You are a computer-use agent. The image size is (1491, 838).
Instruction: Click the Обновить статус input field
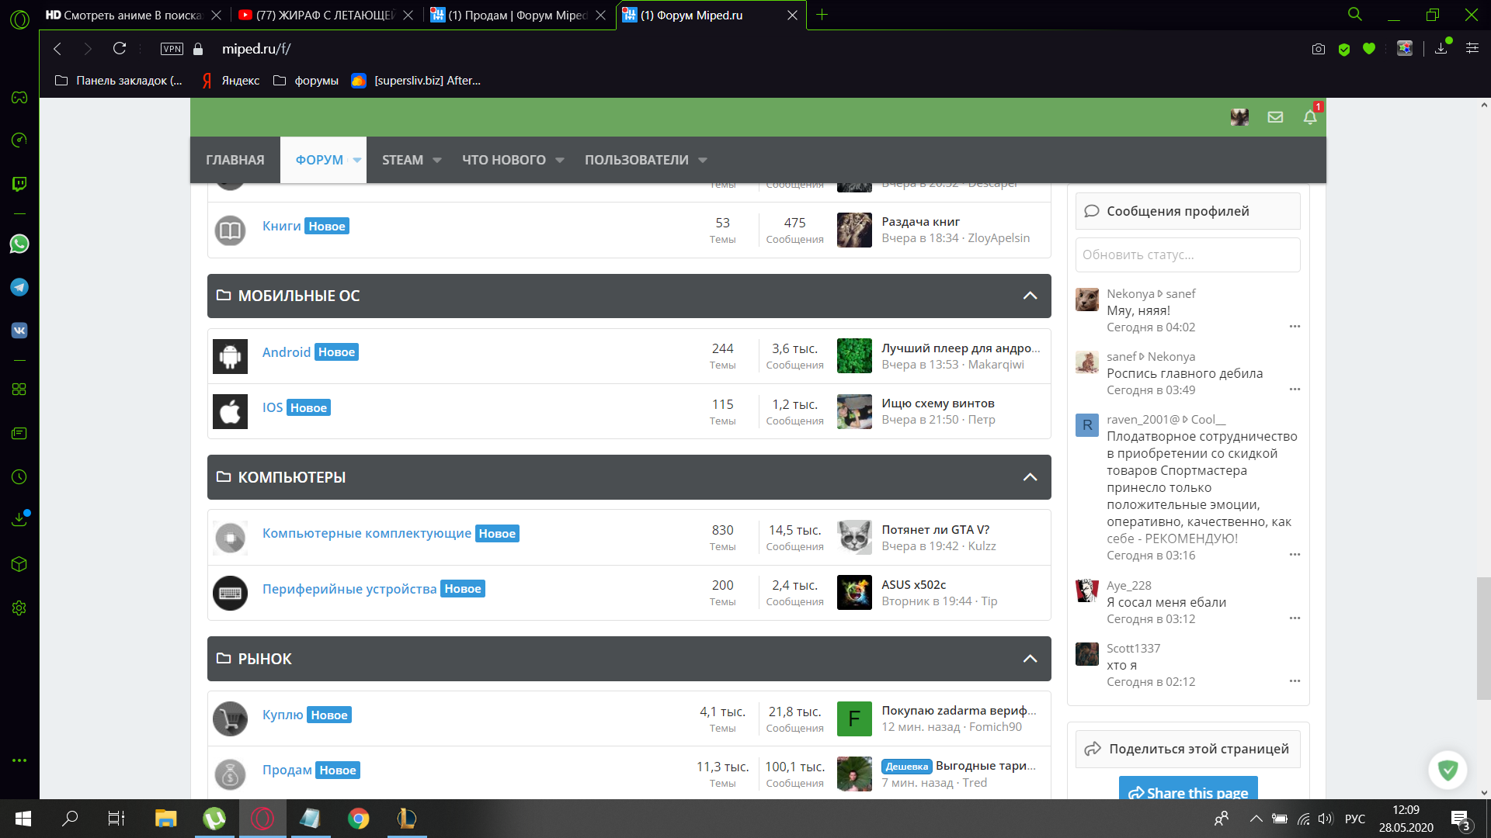tap(1188, 255)
